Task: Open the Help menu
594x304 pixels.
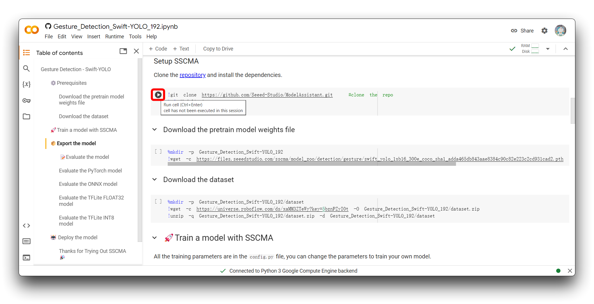Action: tap(151, 37)
